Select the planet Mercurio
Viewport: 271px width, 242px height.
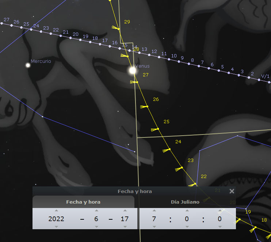(28, 65)
